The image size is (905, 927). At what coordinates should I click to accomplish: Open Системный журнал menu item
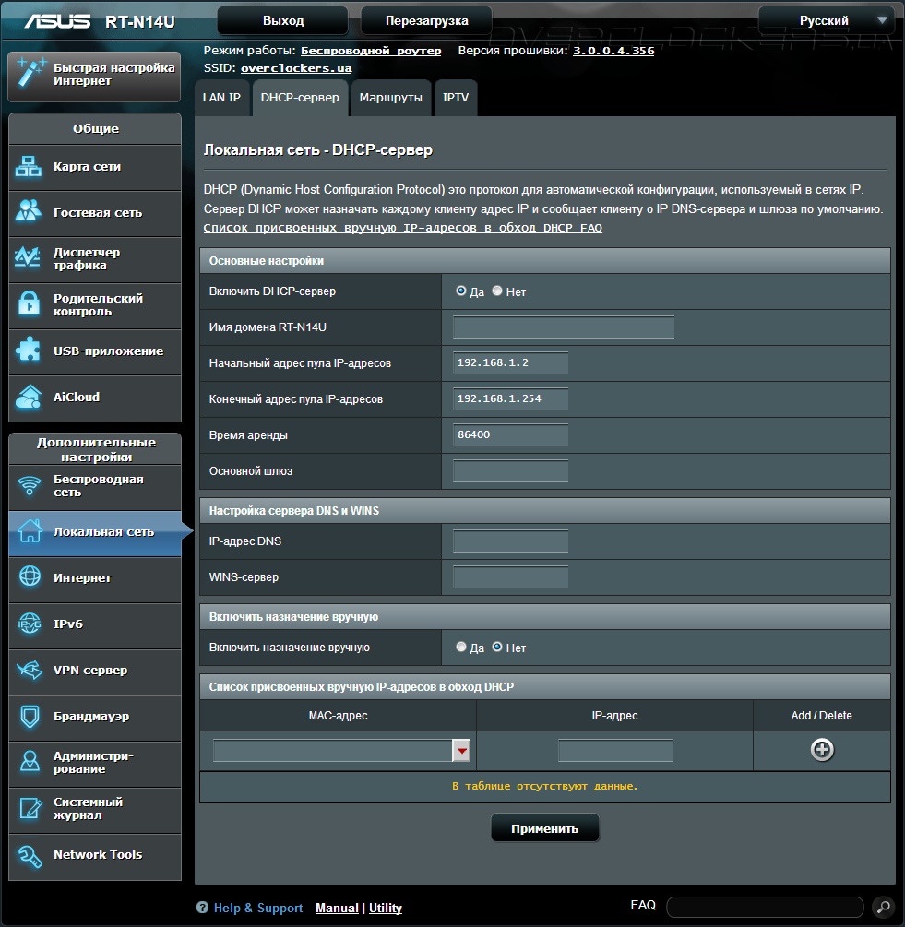click(95, 809)
